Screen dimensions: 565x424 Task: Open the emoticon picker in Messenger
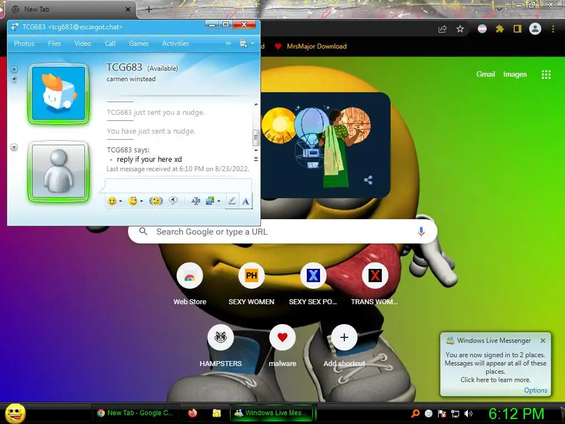(112, 201)
